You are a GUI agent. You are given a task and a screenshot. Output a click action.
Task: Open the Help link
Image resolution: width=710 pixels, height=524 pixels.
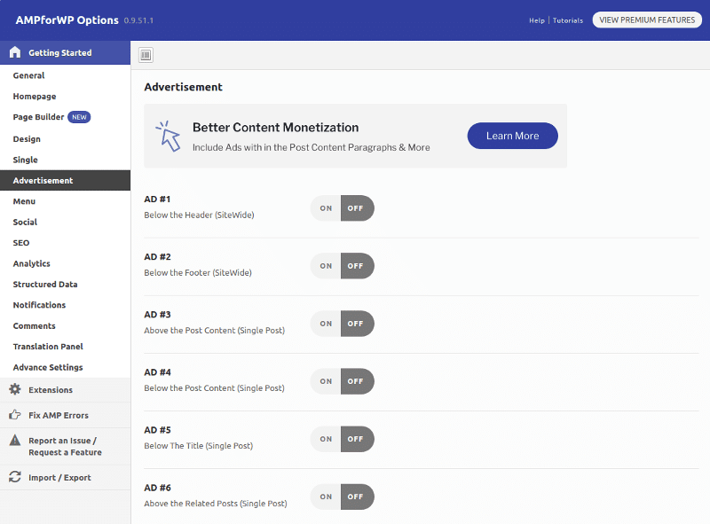(537, 20)
